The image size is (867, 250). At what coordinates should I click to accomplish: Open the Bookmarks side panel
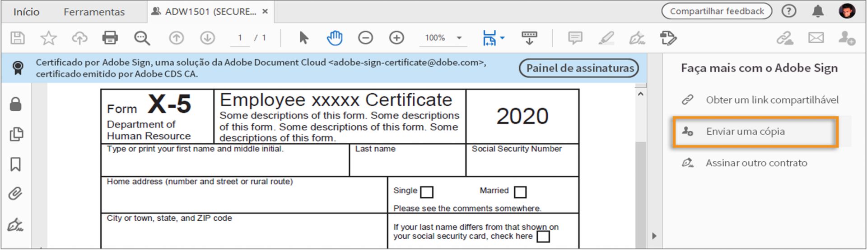tap(15, 164)
